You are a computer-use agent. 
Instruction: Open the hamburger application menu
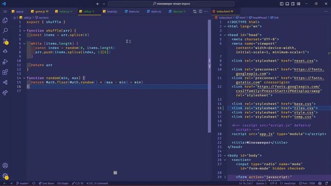click(x=5, y=11)
